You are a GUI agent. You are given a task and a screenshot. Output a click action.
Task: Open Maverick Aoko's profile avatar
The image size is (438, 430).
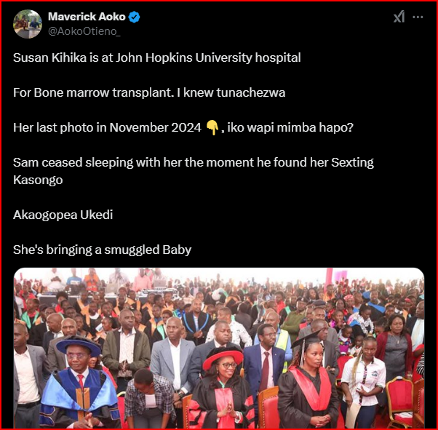click(x=28, y=24)
